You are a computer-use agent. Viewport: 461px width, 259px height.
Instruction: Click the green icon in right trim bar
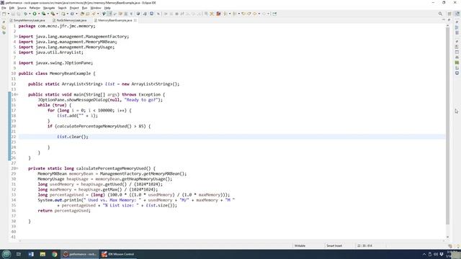coord(457,63)
